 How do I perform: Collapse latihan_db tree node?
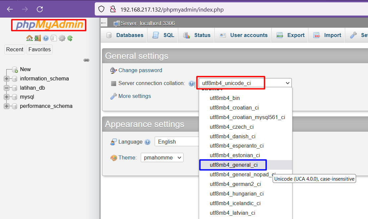point(7,88)
